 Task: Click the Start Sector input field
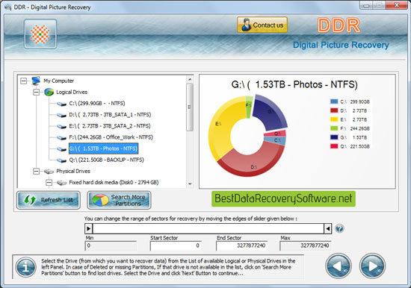[x=176, y=246]
